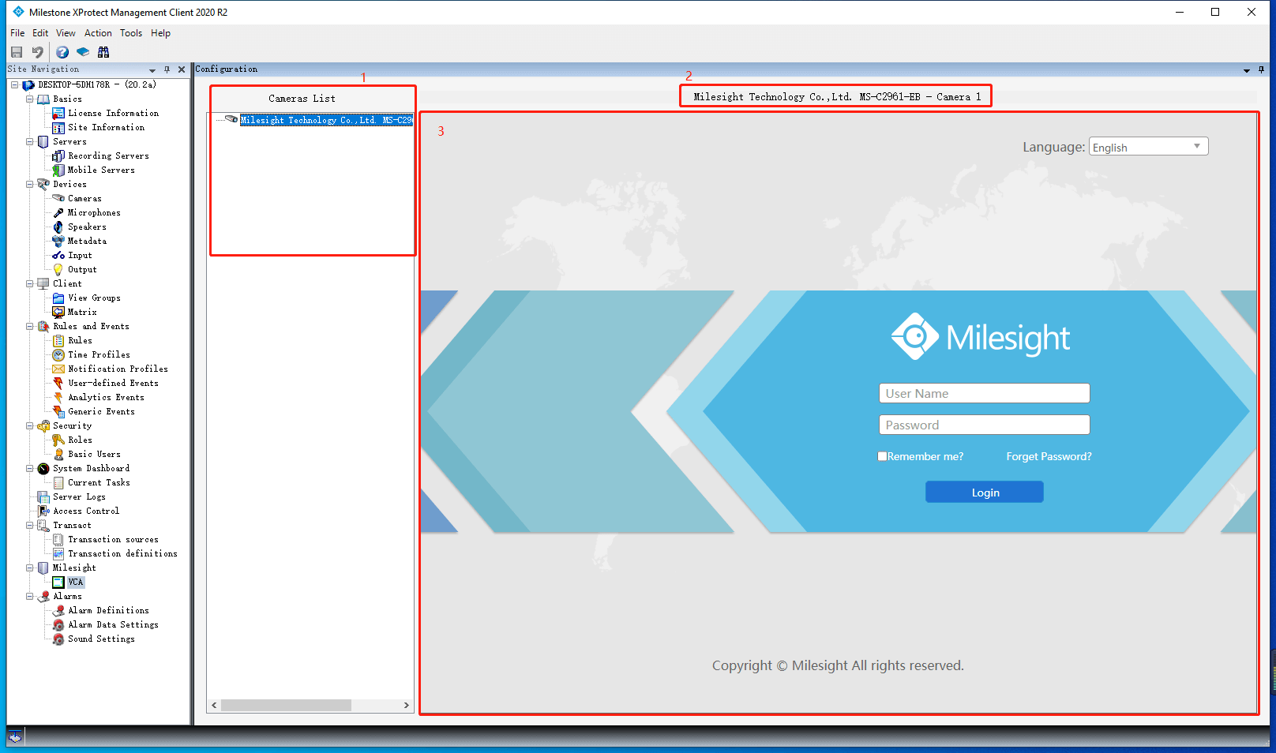The width and height of the screenshot is (1276, 753).
Task: Click the Matrix icon
Action: [58, 313]
